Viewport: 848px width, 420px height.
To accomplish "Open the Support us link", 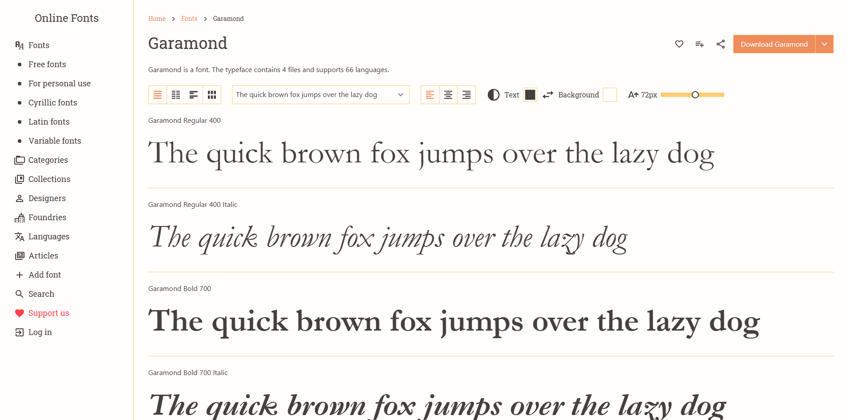I will (x=49, y=313).
